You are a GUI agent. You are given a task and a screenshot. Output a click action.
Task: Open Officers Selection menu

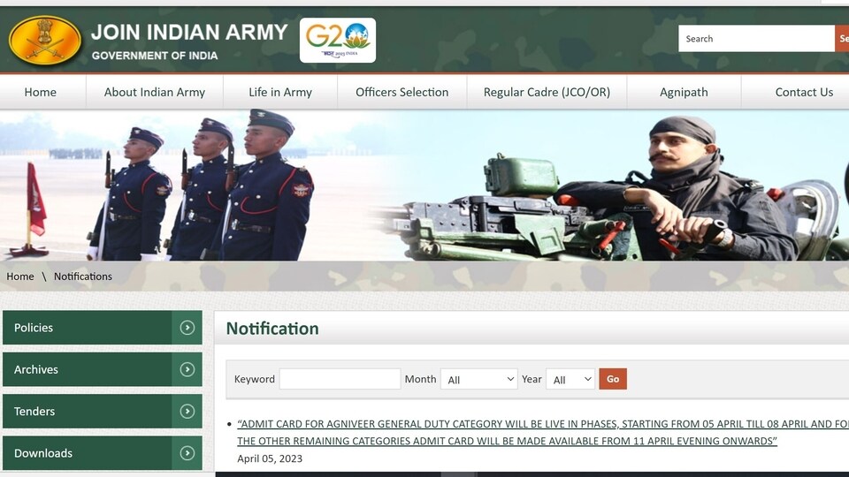pyautogui.click(x=402, y=92)
